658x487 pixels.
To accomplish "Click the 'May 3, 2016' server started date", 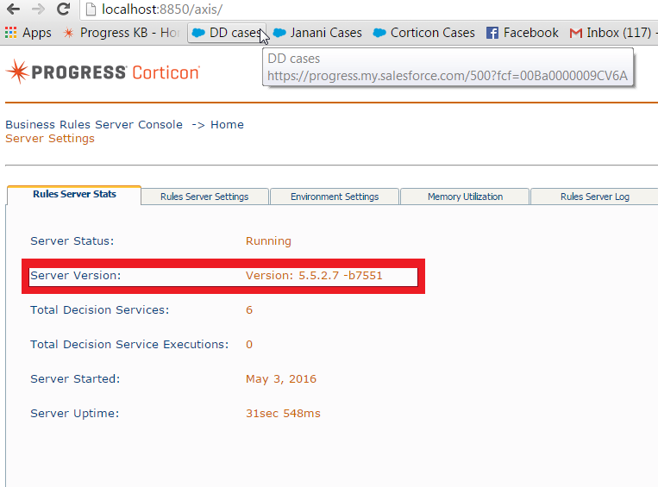I will (x=281, y=379).
